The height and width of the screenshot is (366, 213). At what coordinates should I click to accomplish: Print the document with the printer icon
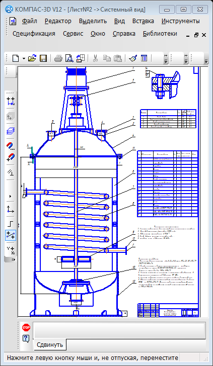tap(58, 58)
